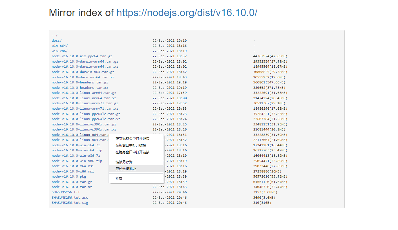Click size text 17242281(16.44MB)
Screen dimensions: 398x230
tap(270, 145)
